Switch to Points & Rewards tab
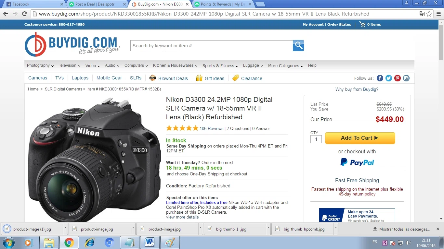 click(223, 4)
